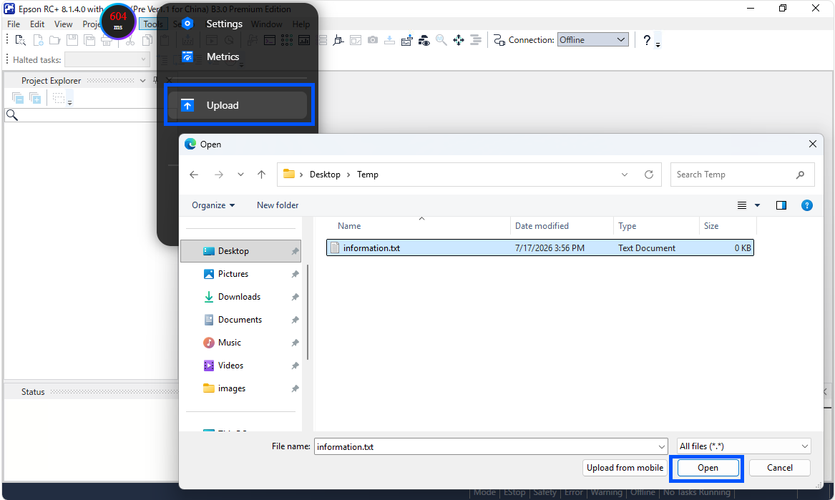Image resolution: width=835 pixels, height=500 pixels.
Task: Open the recent locations dropdown arrow
Action: [x=240, y=175]
